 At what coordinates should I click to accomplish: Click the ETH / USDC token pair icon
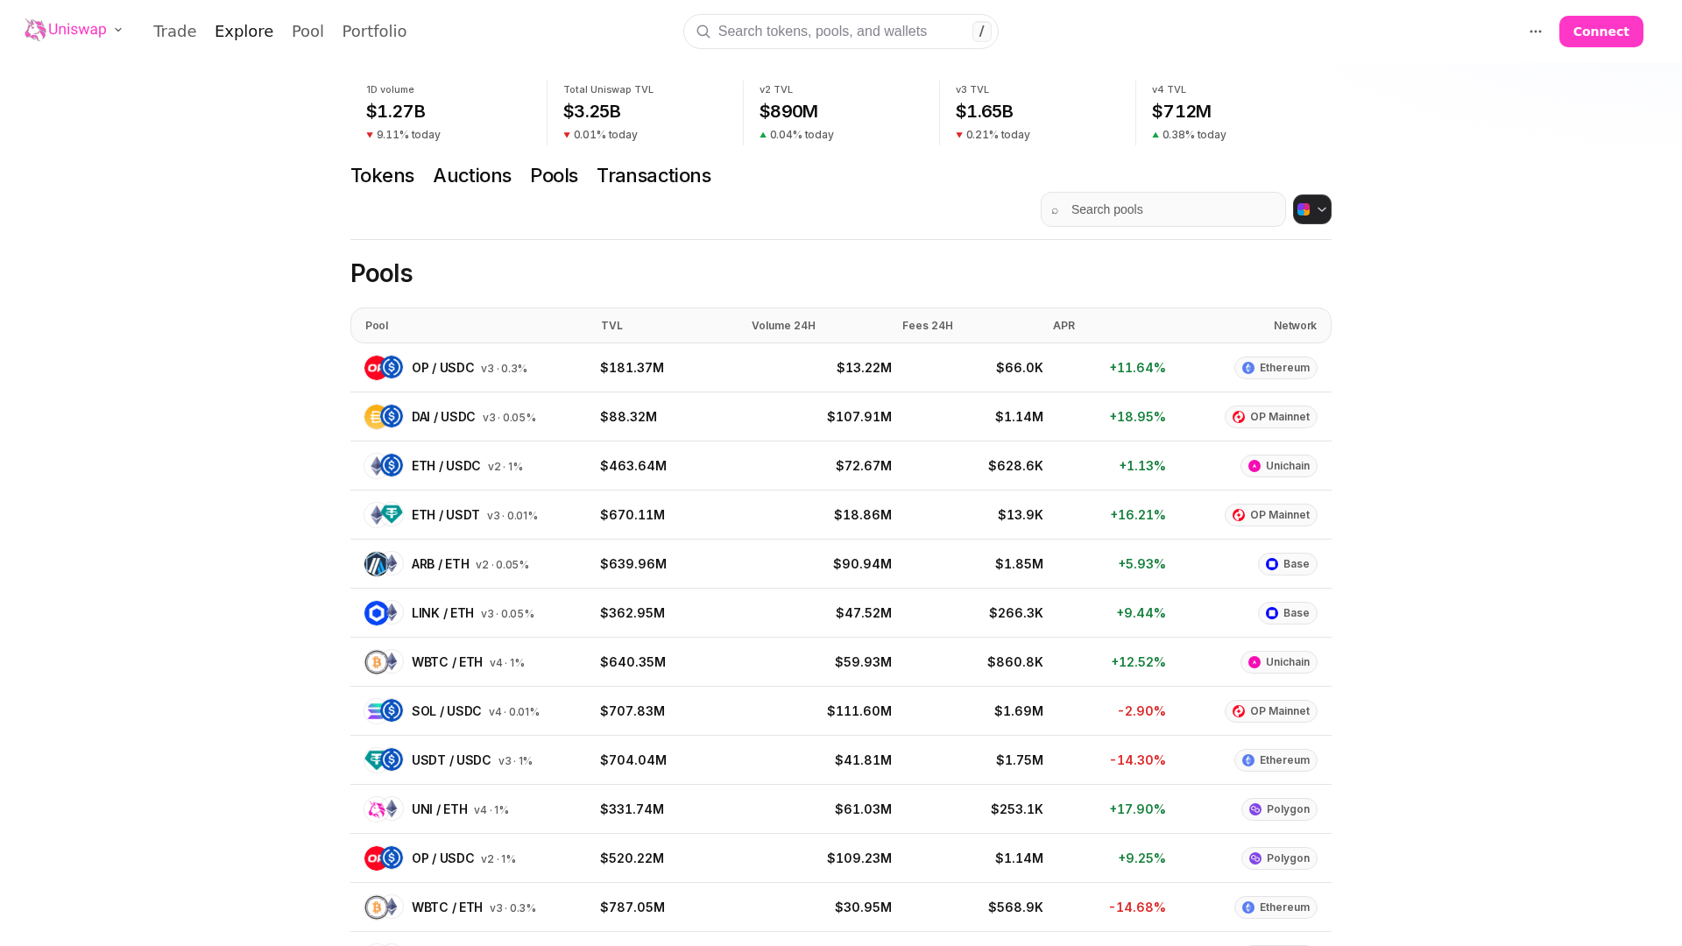pos(384,466)
